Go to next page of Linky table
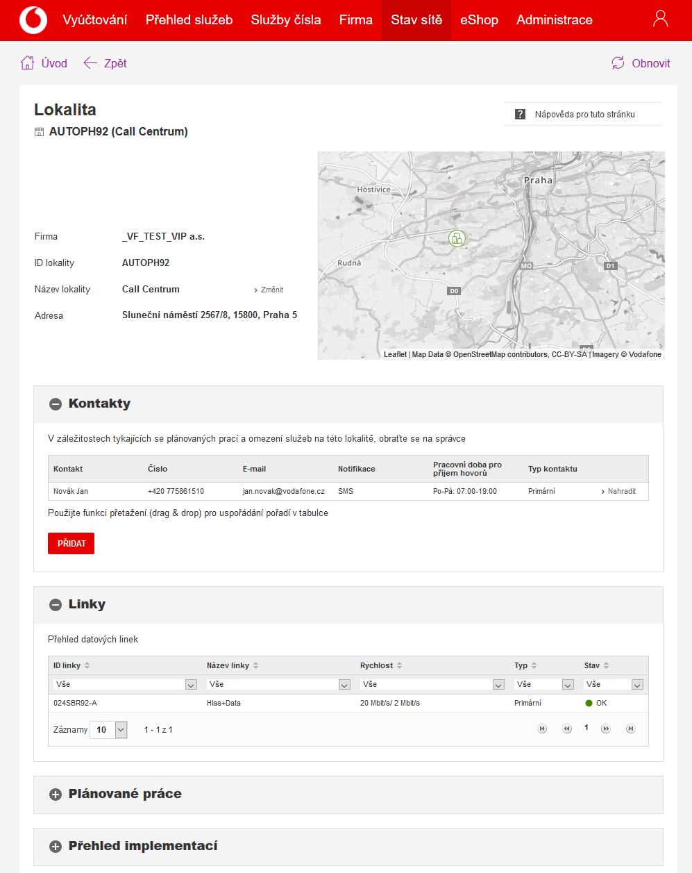This screenshot has width=692, height=873. [605, 729]
